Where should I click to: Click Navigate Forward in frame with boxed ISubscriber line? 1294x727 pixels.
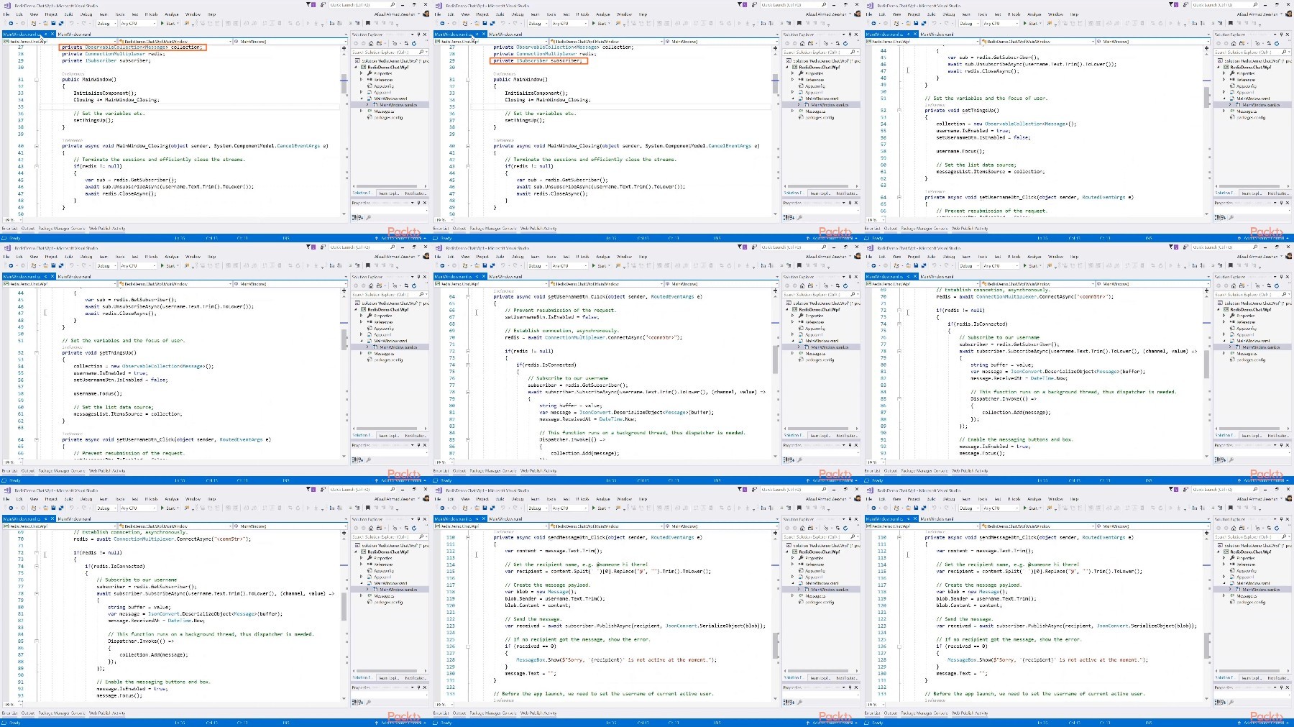click(454, 23)
